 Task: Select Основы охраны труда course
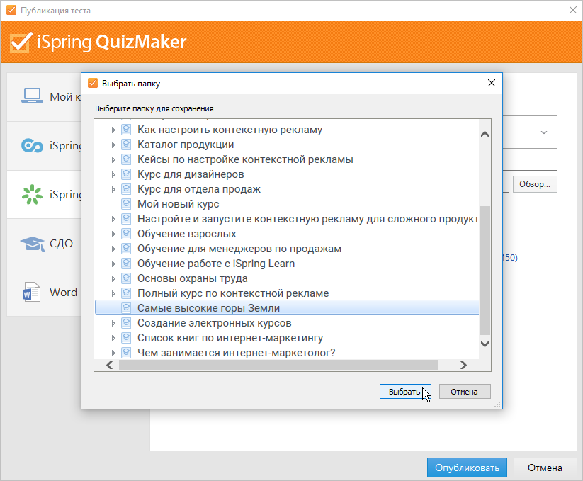(192, 278)
